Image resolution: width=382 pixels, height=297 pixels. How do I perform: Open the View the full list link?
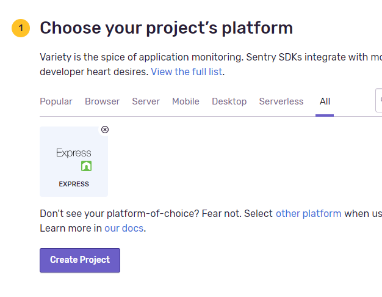coord(187,71)
